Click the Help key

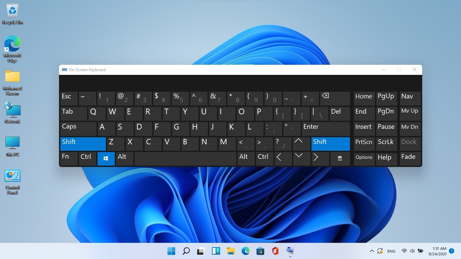pos(386,159)
